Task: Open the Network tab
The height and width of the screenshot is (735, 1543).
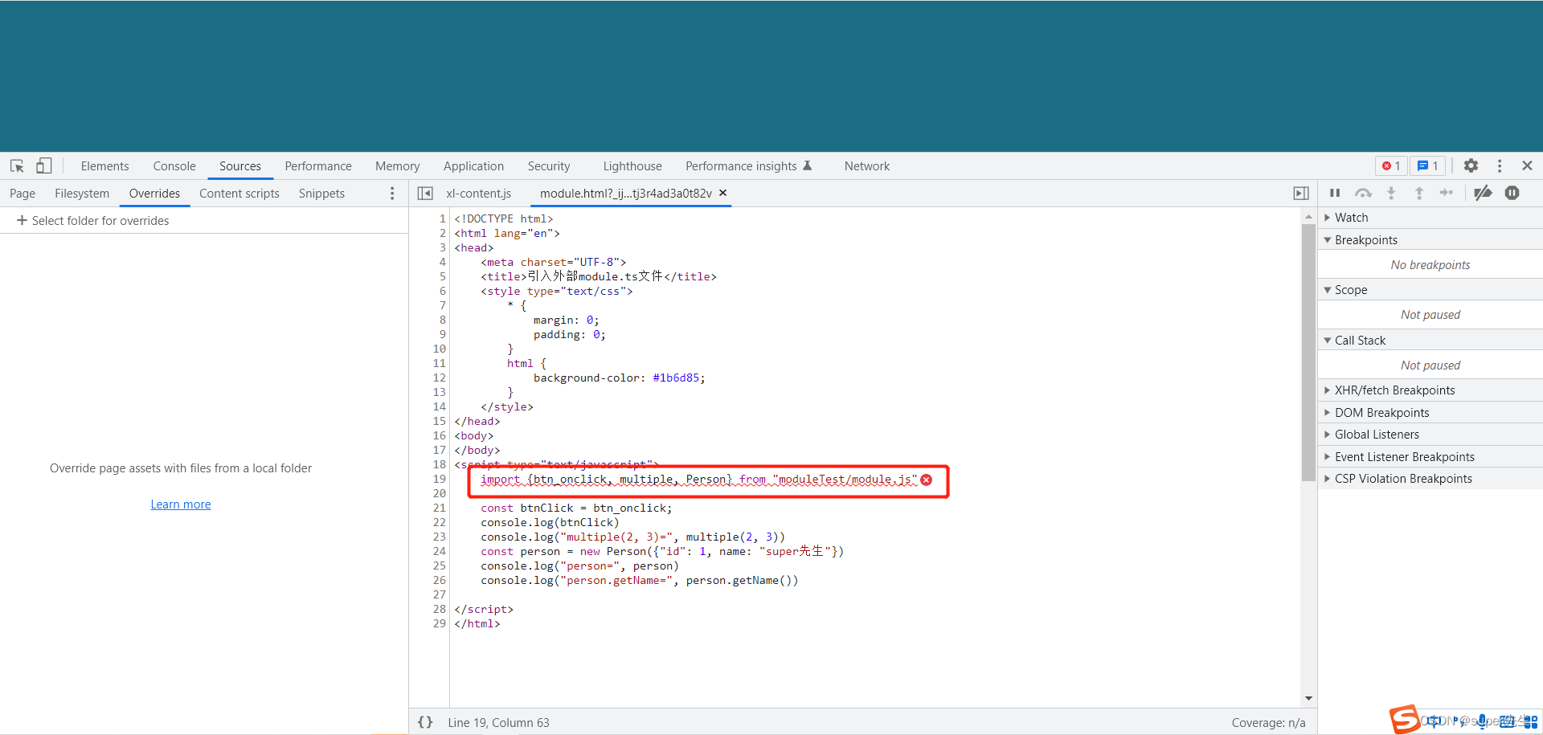Action: (x=867, y=165)
